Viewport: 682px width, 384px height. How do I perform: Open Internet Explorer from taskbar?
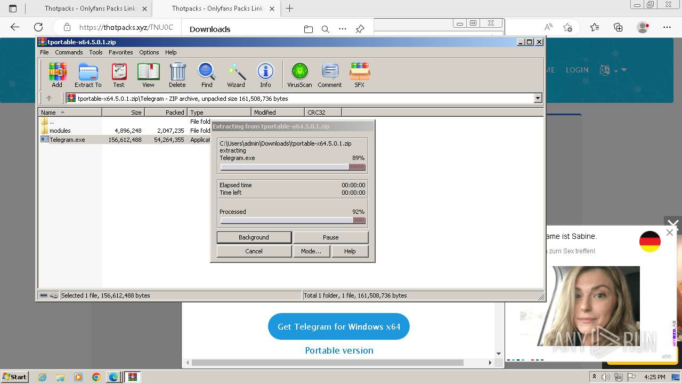click(x=43, y=377)
